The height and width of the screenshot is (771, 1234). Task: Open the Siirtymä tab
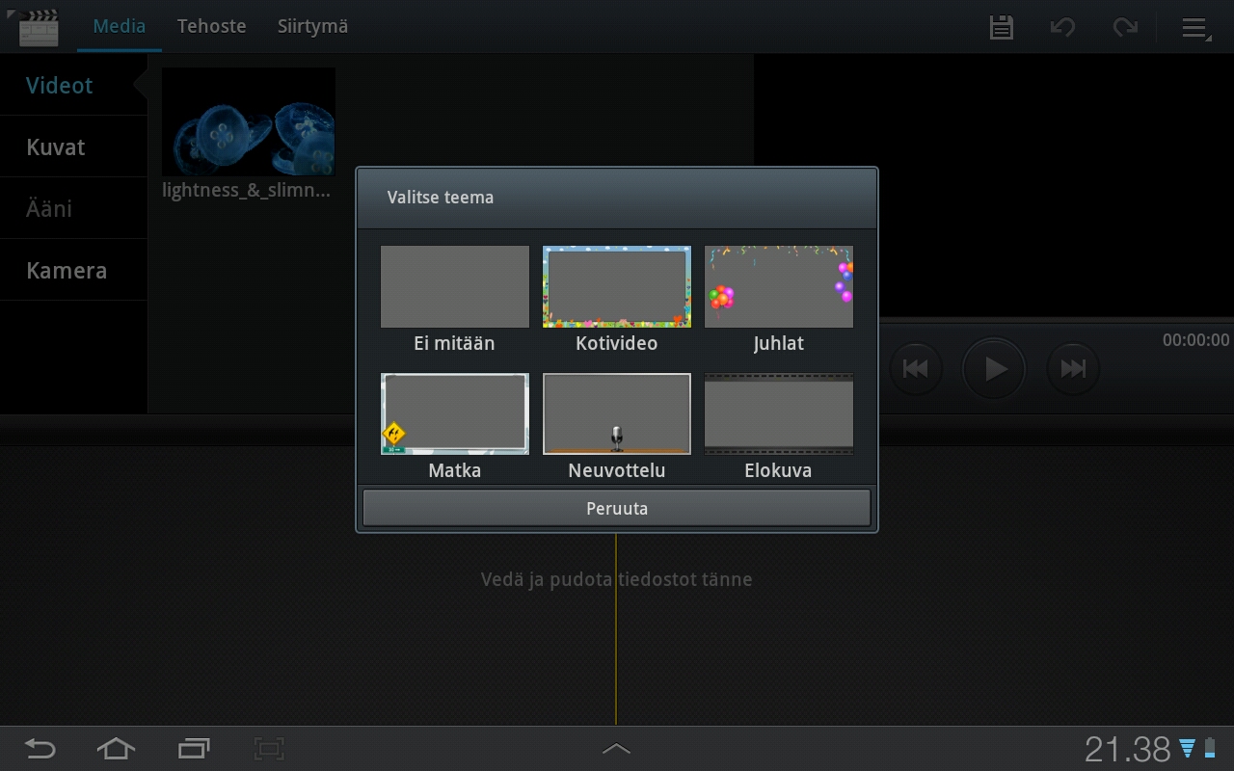point(312,26)
